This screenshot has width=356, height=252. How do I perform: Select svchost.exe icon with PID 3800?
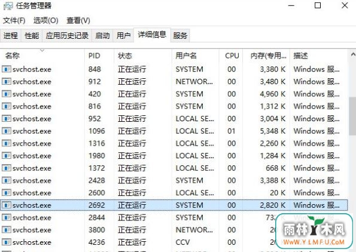tap(7, 229)
